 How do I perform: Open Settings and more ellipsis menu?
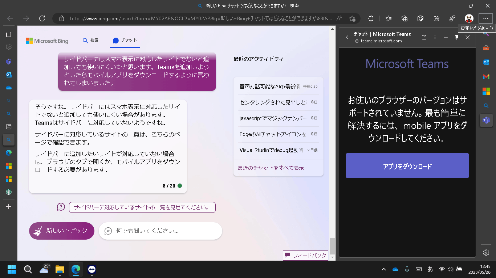[x=486, y=18]
